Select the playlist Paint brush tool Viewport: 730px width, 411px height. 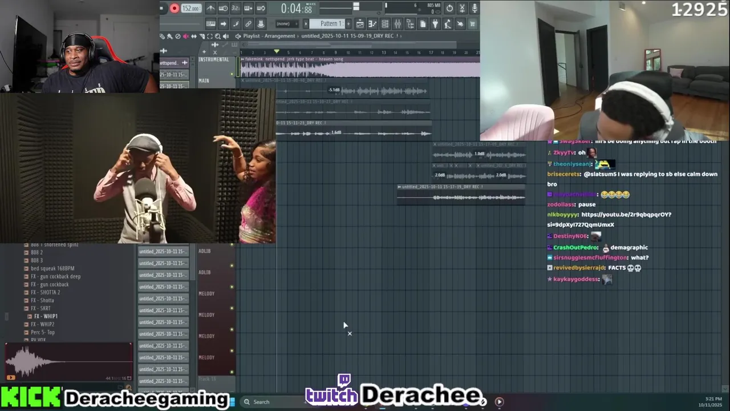[x=169, y=36]
